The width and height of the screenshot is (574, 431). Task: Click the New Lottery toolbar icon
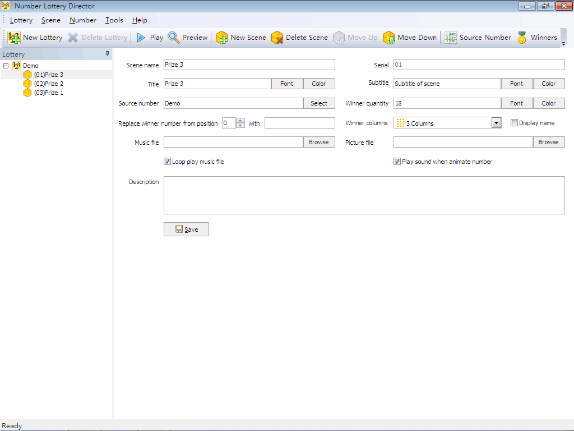pyautogui.click(x=14, y=38)
